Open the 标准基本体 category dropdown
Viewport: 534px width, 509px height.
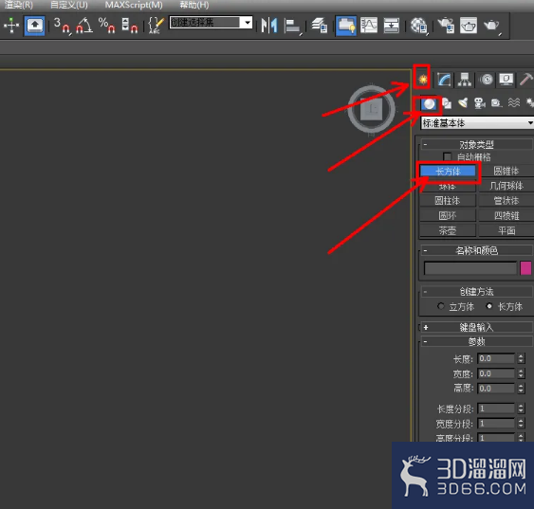[477, 123]
